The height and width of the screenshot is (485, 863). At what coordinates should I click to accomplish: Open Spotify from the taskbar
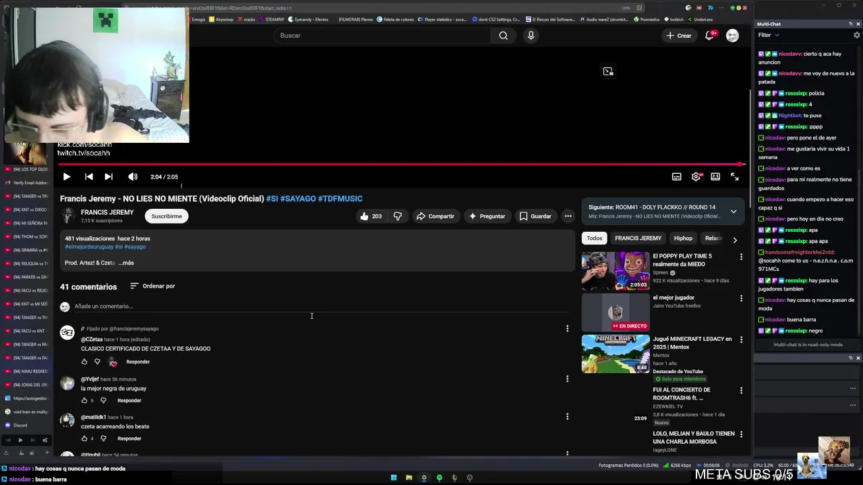(x=440, y=478)
